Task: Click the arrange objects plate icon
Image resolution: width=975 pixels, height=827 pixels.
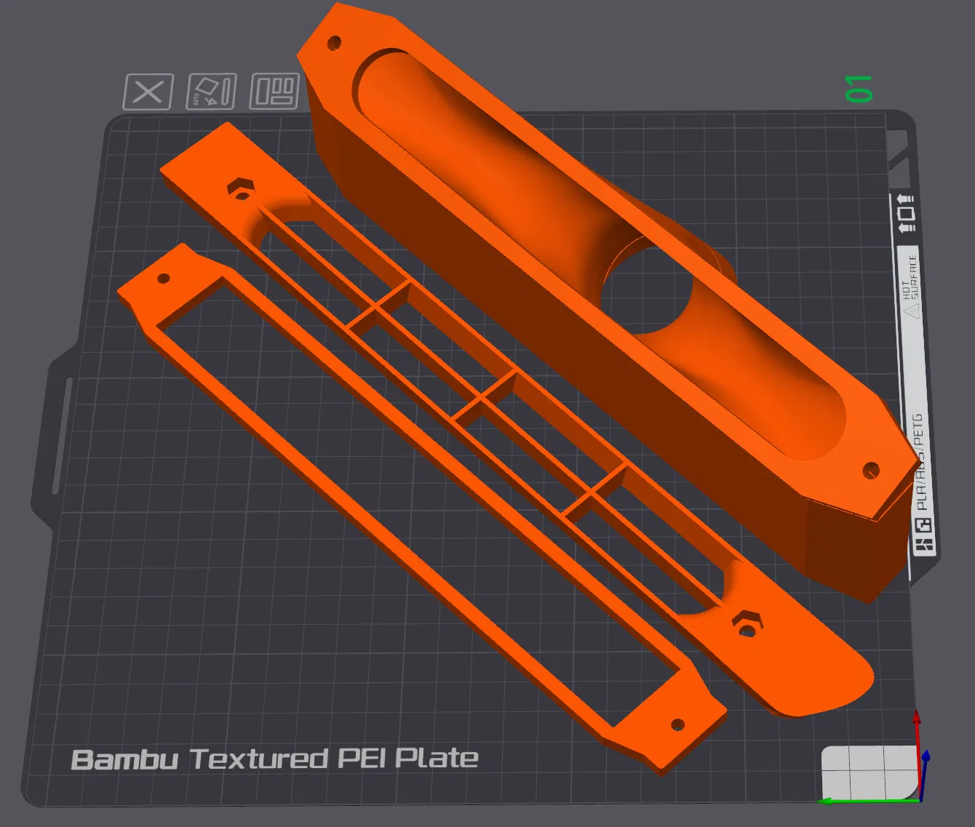Action: [274, 91]
